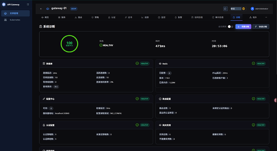Viewport: 277px width, 151px height.
Task: Switch to the 概览 tab
Action: [45, 17]
